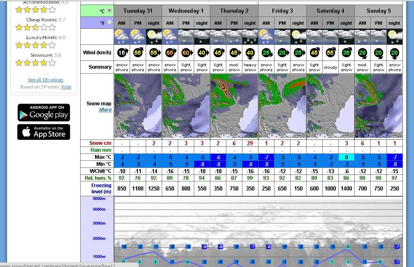Open the Friday 3 snow map thumbnail
This screenshot has width=414, height=267.
282,106
